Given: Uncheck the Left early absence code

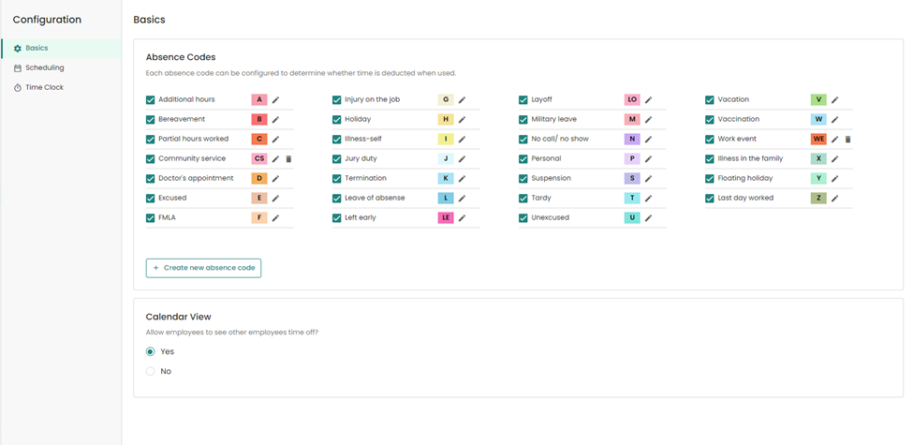Looking at the screenshot, I should click(337, 218).
